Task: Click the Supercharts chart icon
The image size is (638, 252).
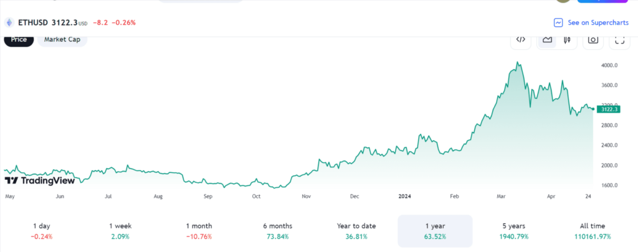Action: 558,22
